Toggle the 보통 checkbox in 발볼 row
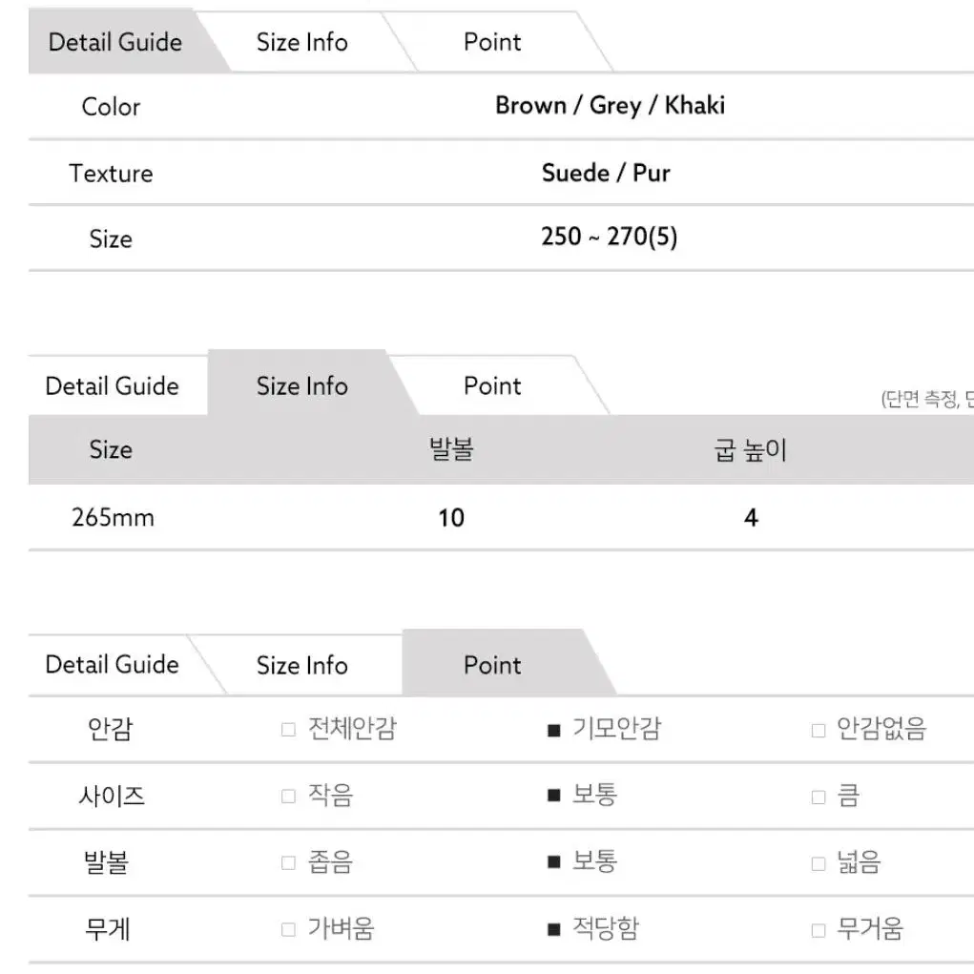 pyautogui.click(x=554, y=862)
